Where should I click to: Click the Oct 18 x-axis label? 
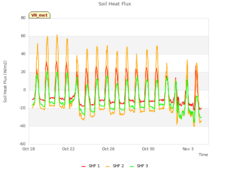28,149
